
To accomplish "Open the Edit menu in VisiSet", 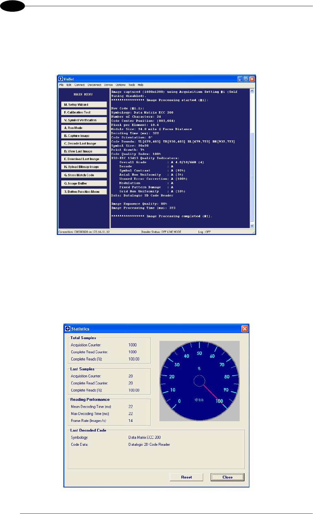I will 69,85.
